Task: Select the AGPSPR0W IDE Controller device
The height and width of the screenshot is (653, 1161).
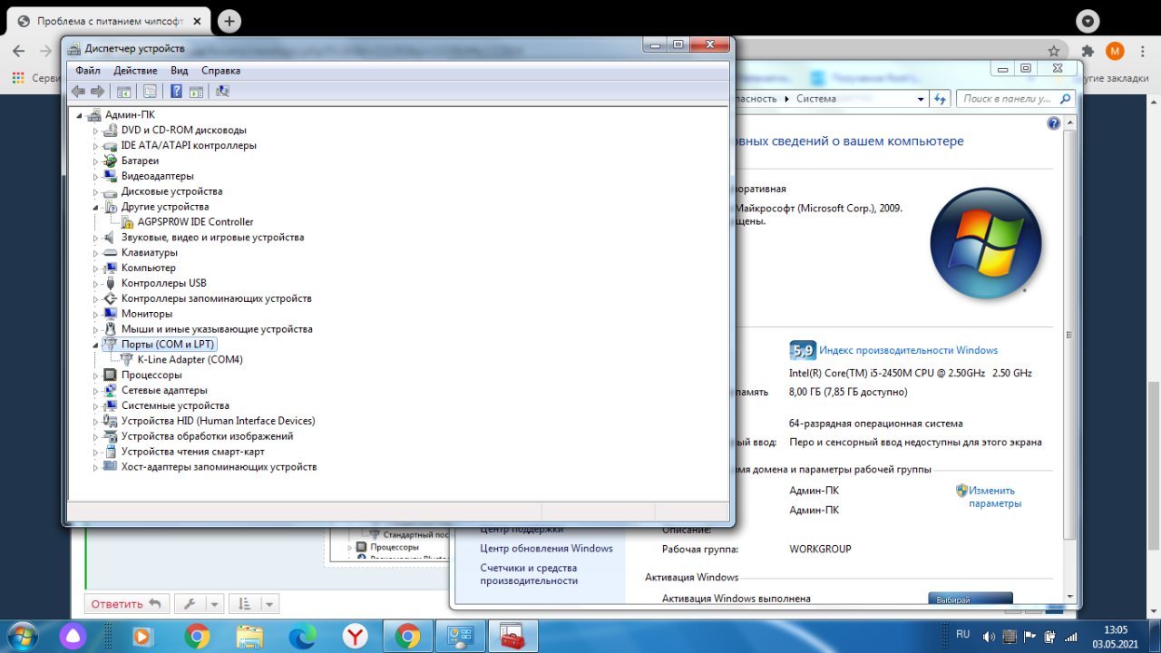Action: pos(195,222)
